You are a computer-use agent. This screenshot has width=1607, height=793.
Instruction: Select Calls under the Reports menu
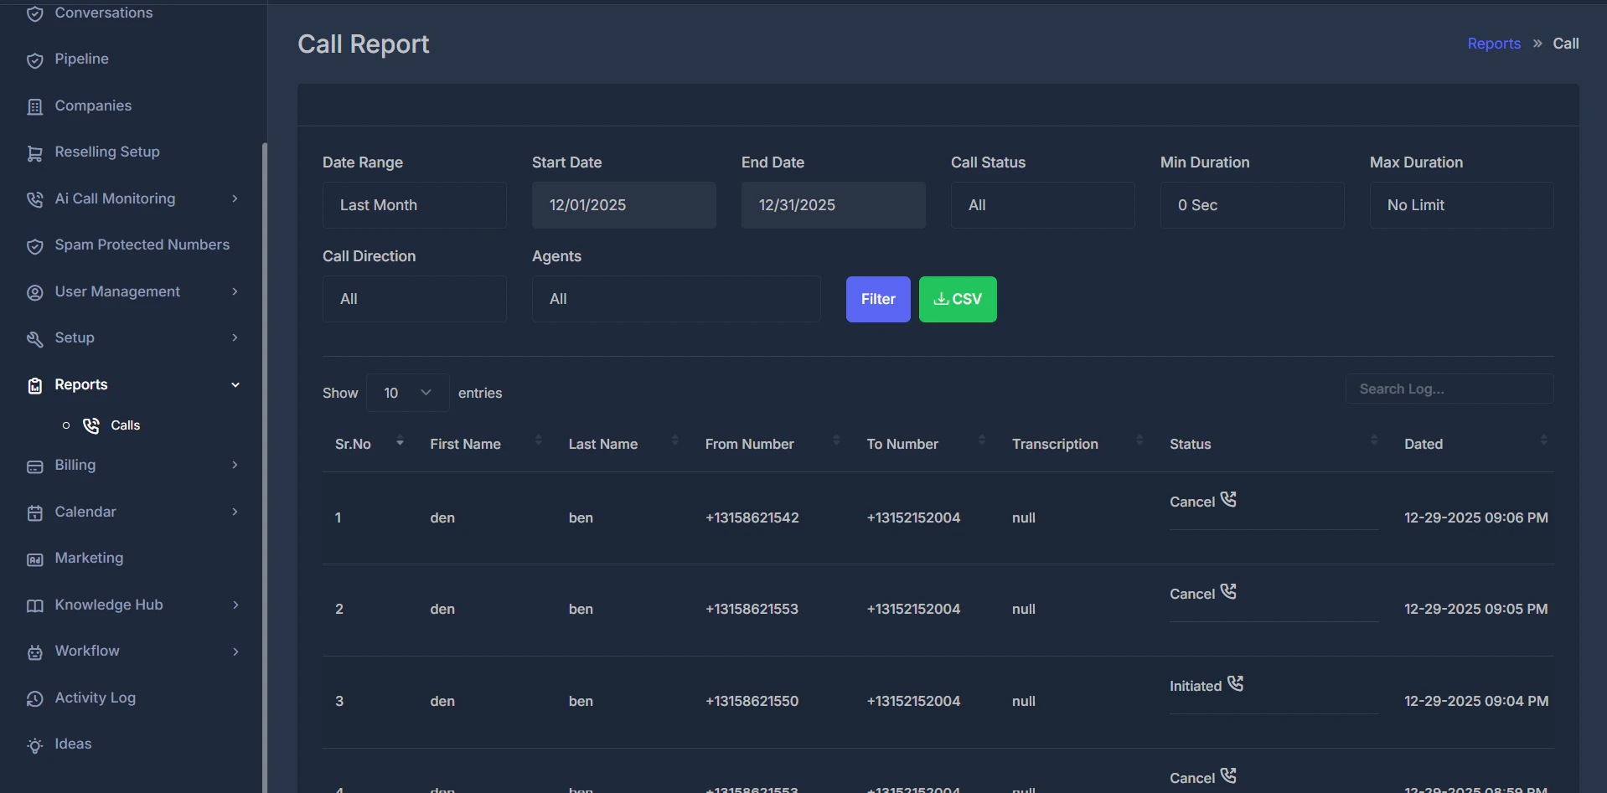click(124, 425)
